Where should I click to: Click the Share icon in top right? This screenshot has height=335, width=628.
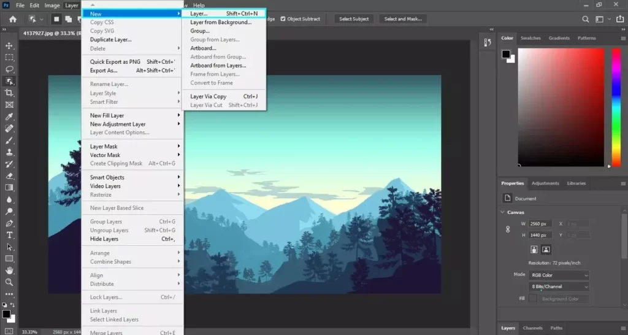pyautogui.click(x=620, y=19)
